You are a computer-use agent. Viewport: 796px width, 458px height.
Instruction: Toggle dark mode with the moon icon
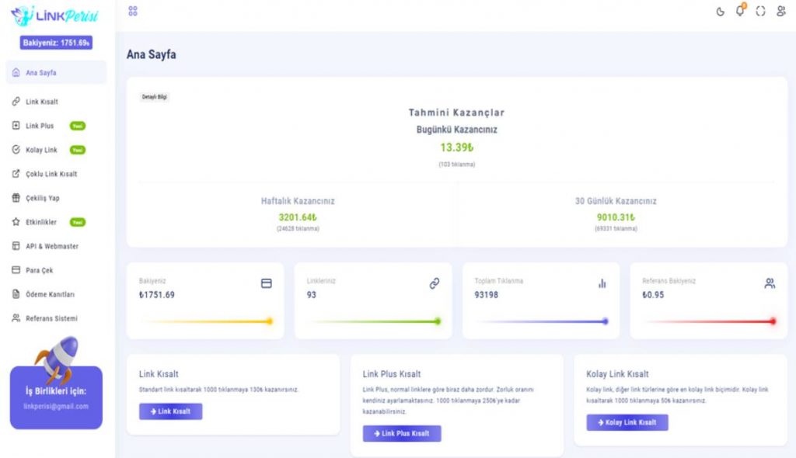tap(720, 12)
